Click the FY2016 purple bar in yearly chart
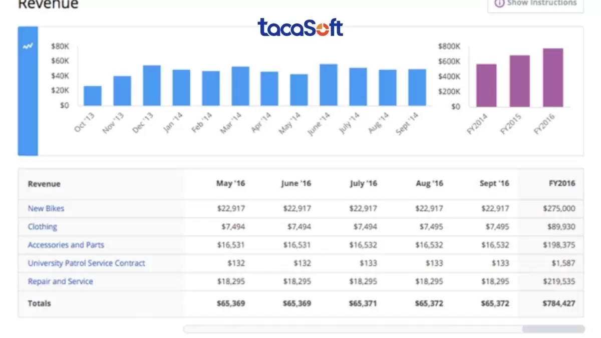This screenshot has width=601, height=338. click(x=553, y=78)
